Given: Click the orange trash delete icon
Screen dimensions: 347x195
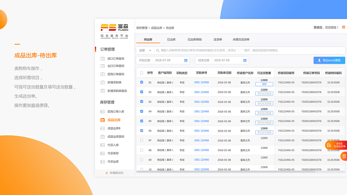Looking at the screenshot, I should point(344,156).
